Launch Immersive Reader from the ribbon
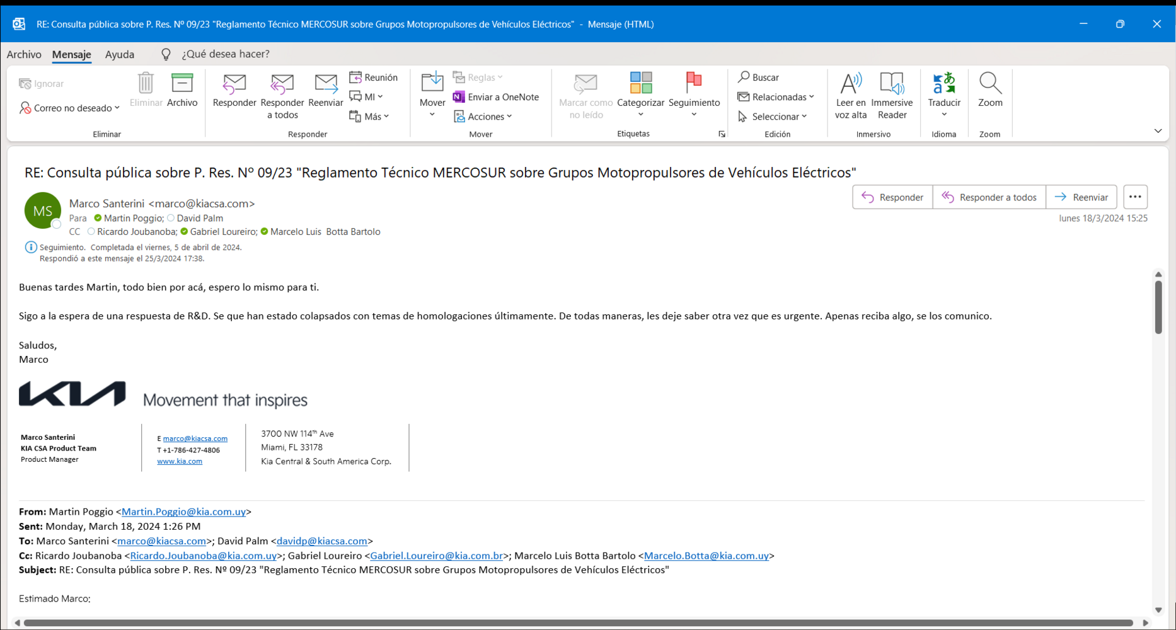The width and height of the screenshot is (1176, 630). pyautogui.click(x=892, y=84)
